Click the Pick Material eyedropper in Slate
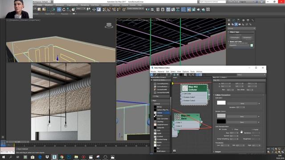The image size is (285, 160). [155, 75]
